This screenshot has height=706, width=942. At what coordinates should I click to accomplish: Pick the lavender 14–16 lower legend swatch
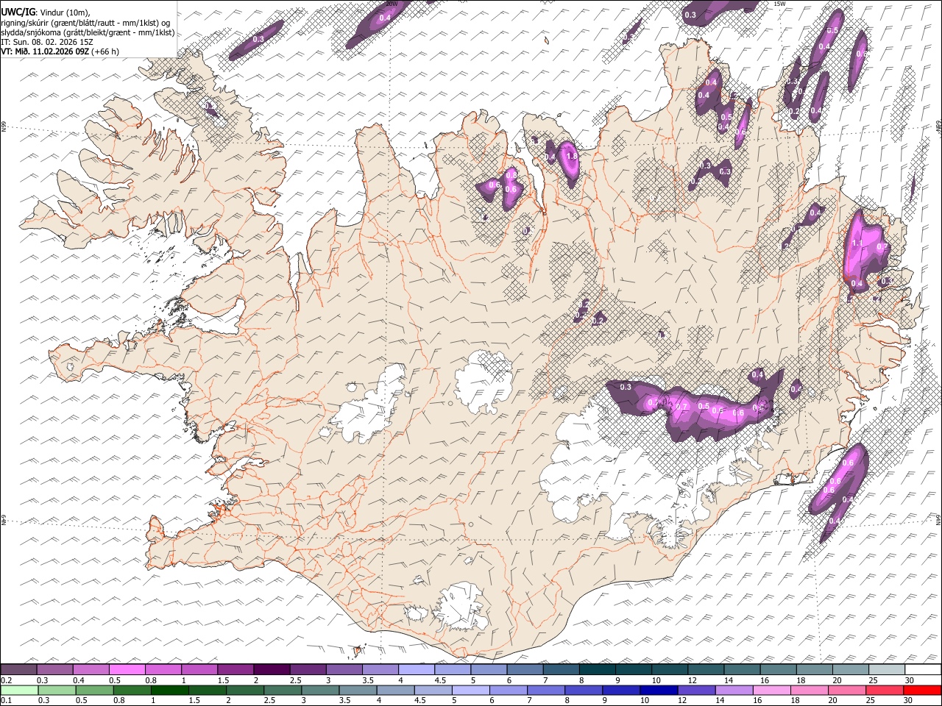click(x=734, y=690)
